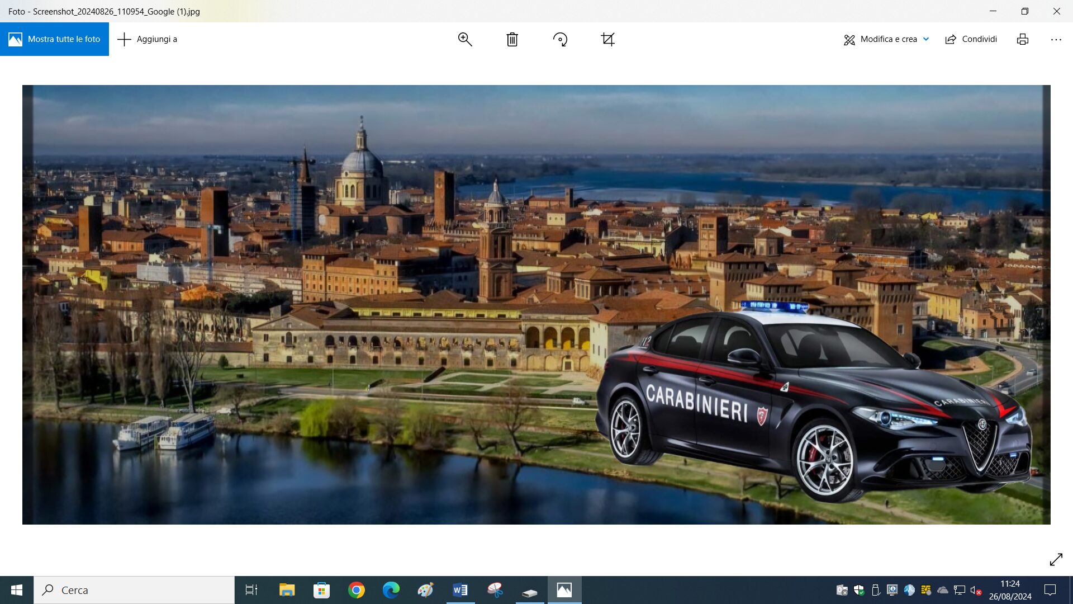Click the Cerca search box
Screen dimensions: 1073x604
tap(134, 590)
